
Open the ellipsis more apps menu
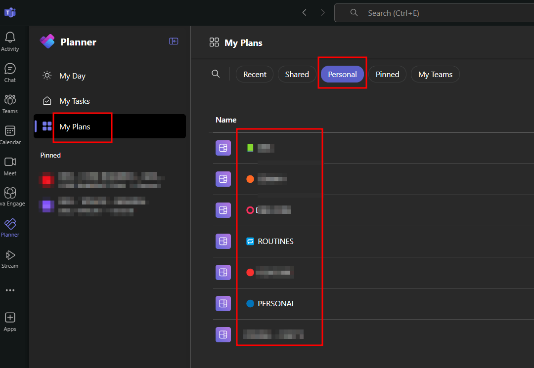[x=10, y=290]
